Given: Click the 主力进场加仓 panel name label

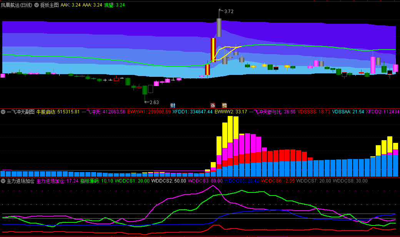Looking at the screenshot, I should point(20,181).
